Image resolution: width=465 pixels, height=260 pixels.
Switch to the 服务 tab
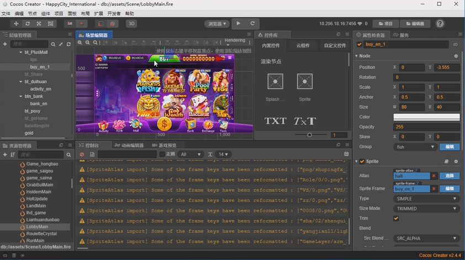(401, 35)
